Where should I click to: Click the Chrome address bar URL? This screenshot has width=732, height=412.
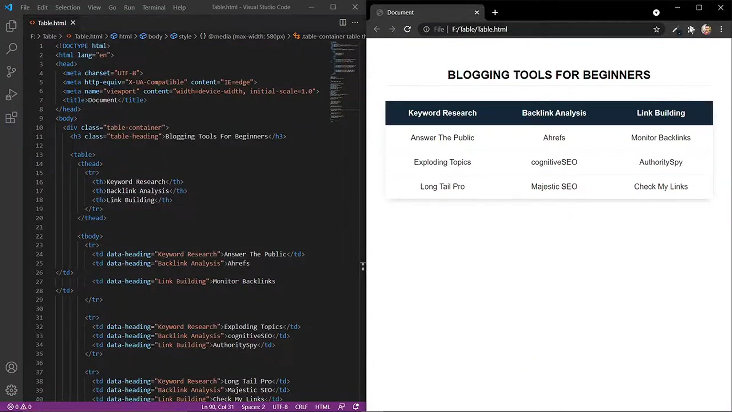pyautogui.click(x=479, y=29)
